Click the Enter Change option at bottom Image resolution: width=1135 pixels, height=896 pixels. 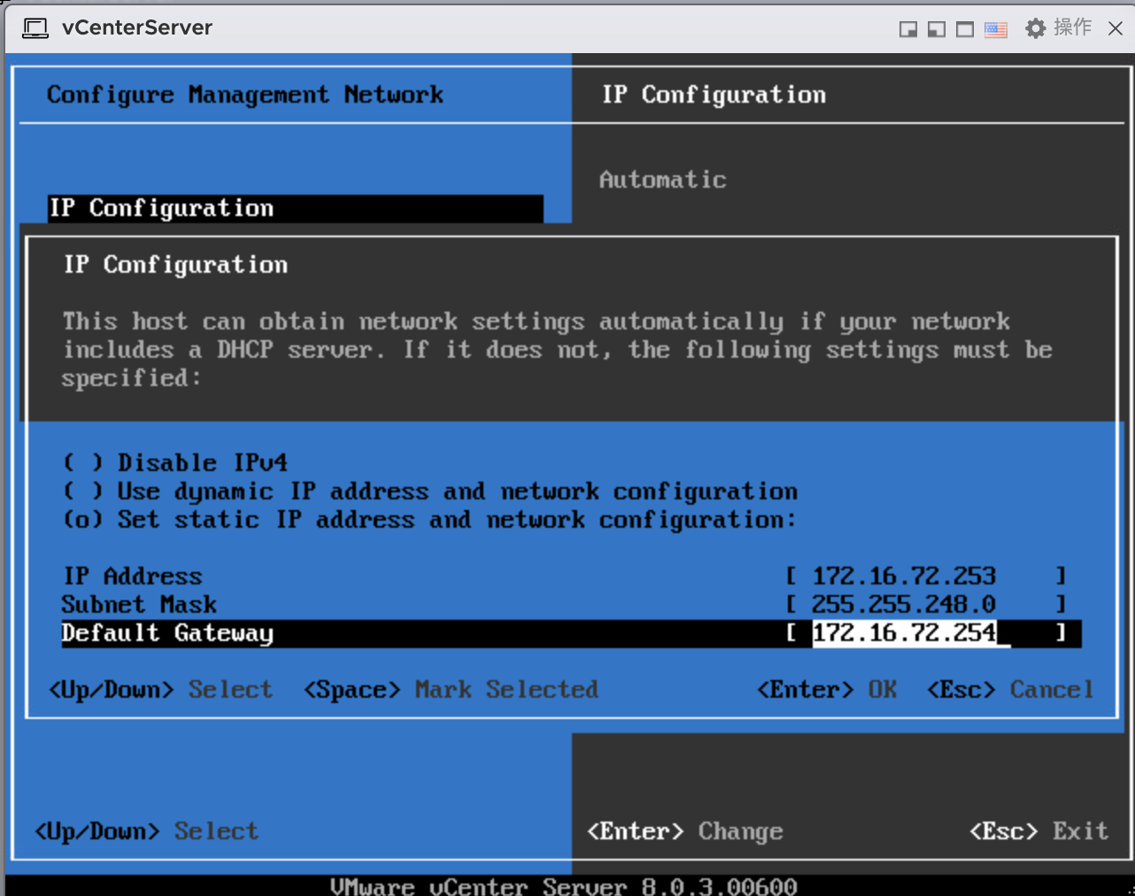point(685,831)
